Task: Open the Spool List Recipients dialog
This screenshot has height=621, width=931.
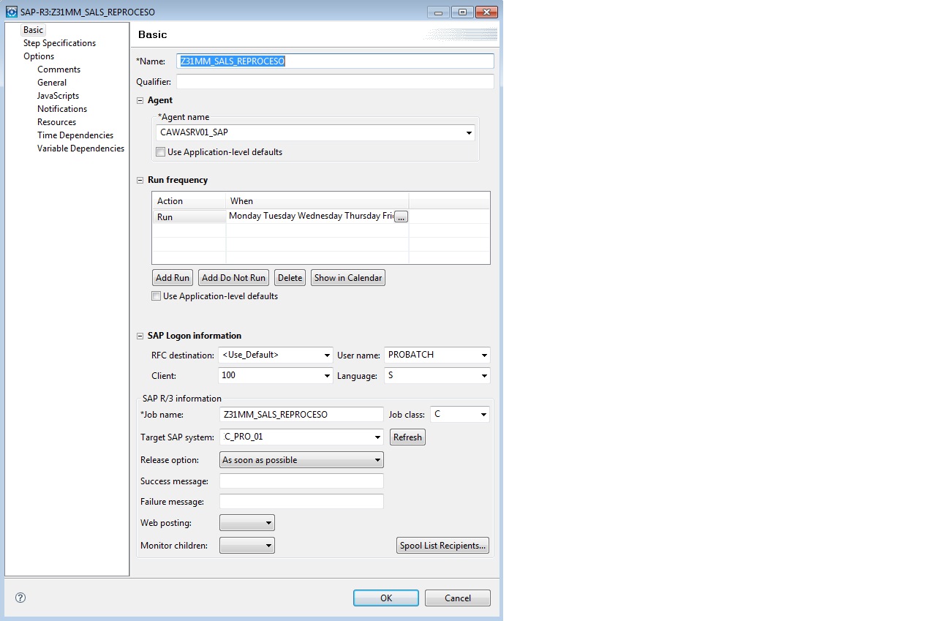Action: click(442, 545)
